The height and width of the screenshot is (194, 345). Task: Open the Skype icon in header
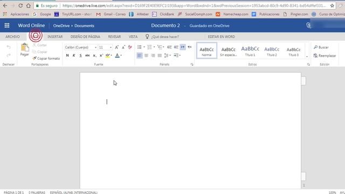coord(309,25)
